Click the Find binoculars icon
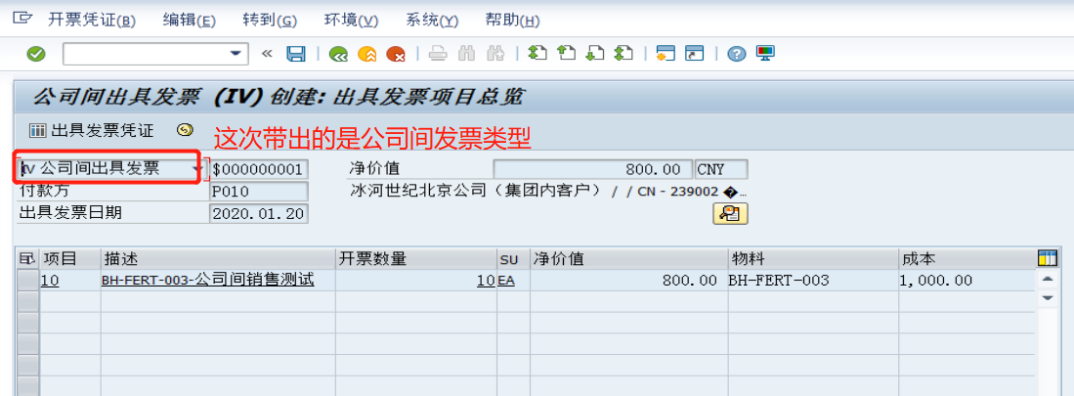Screen dimensions: 1074x396 [466, 54]
